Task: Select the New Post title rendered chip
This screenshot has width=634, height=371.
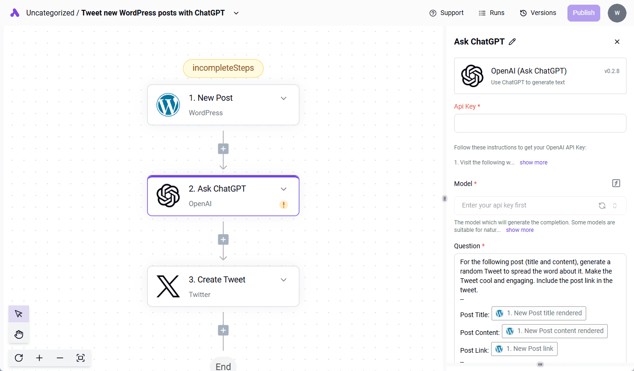Action: tap(539, 313)
